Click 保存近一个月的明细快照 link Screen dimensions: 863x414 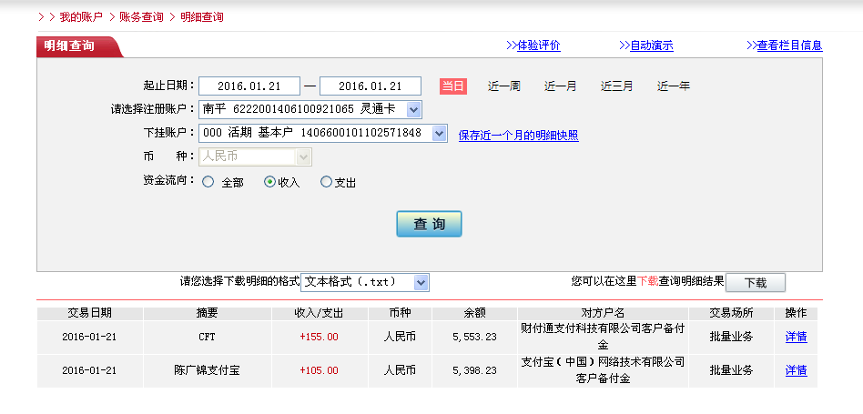pyautogui.click(x=518, y=136)
